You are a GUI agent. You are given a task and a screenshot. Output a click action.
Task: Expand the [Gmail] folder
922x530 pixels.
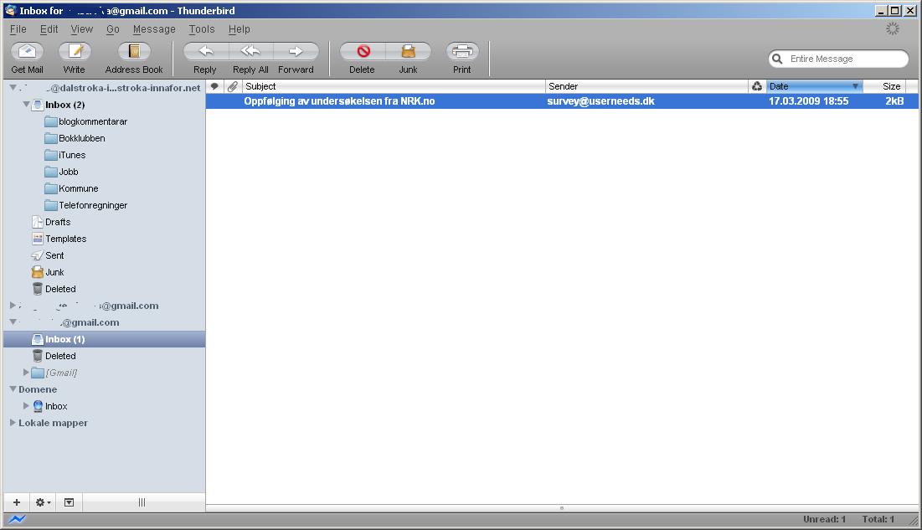(x=26, y=373)
